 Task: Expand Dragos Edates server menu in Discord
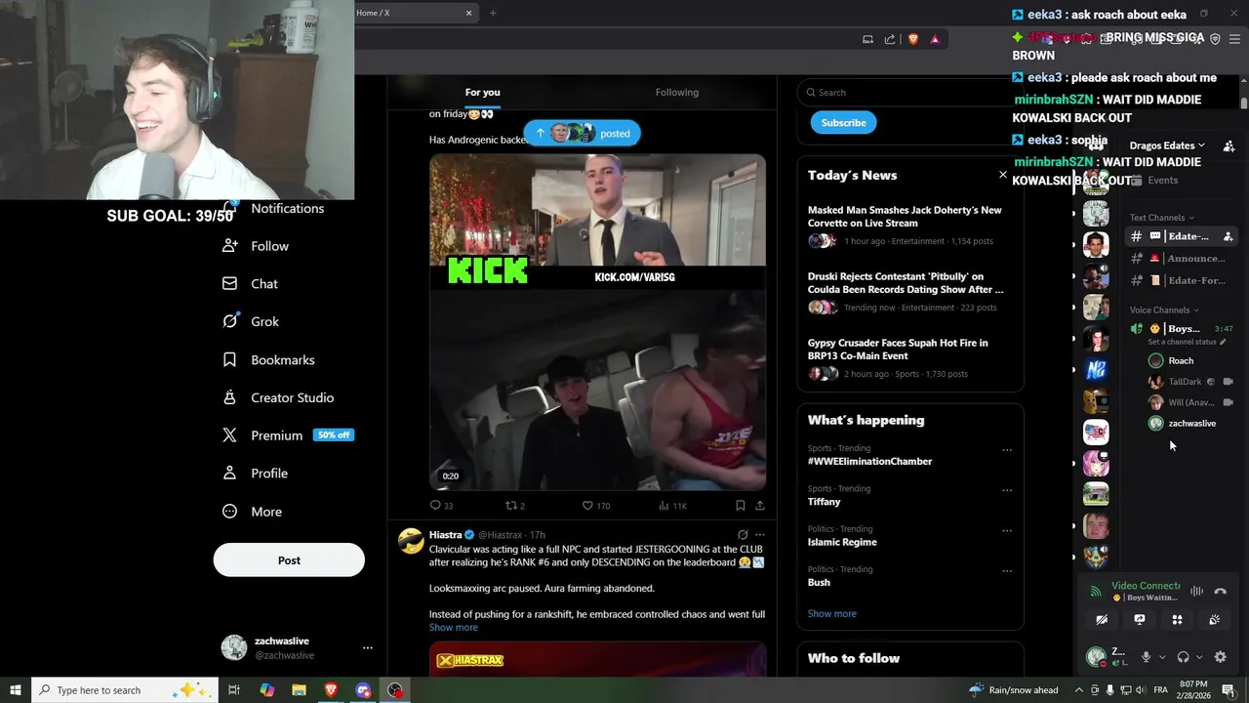[1167, 145]
